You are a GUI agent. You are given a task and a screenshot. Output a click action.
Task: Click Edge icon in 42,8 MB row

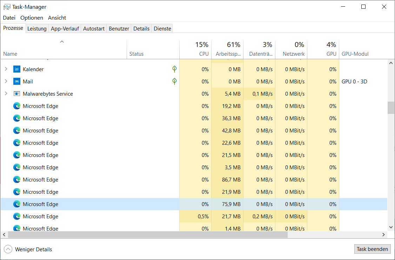coord(17,130)
